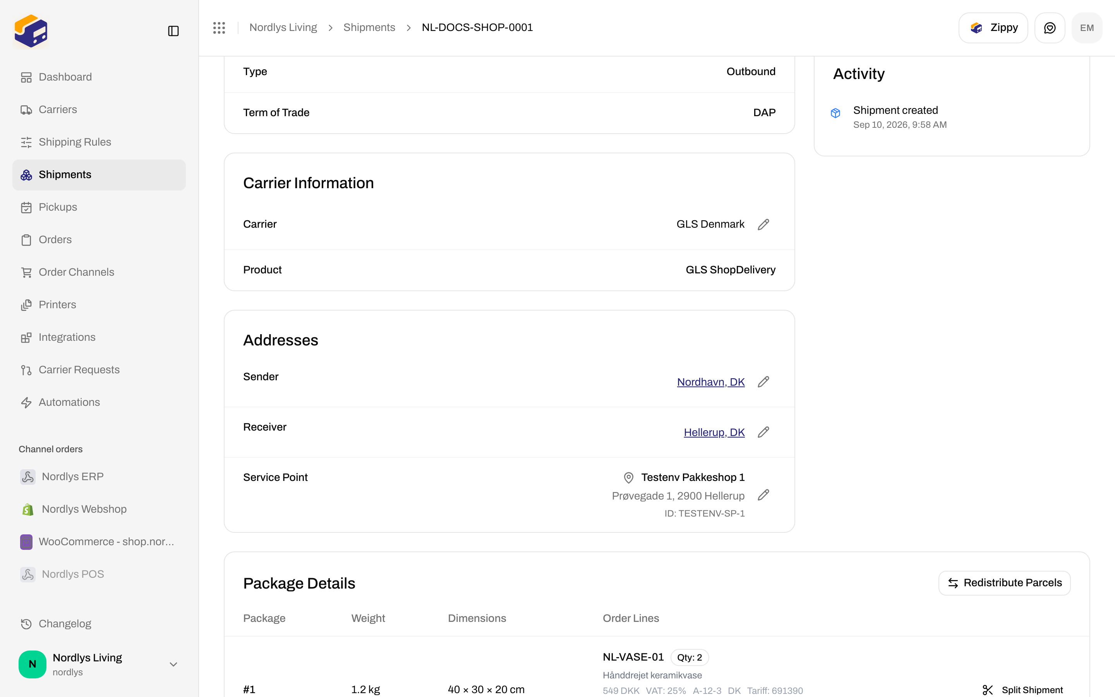The image size is (1115, 697).
Task: Click the Changelog history icon
Action: [x=26, y=624]
